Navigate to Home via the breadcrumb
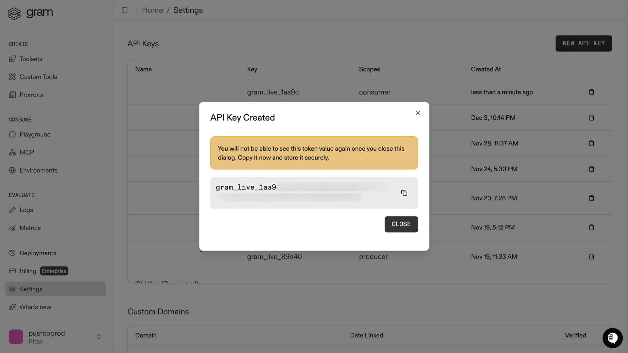Image resolution: width=628 pixels, height=353 pixels. (152, 10)
